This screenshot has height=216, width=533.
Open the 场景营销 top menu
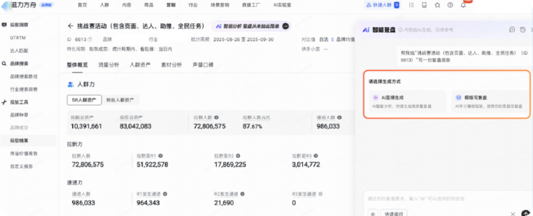coord(220,5)
